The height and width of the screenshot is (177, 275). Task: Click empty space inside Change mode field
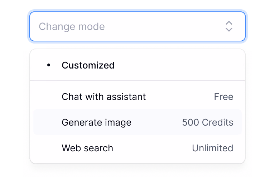tap(161, 26)
